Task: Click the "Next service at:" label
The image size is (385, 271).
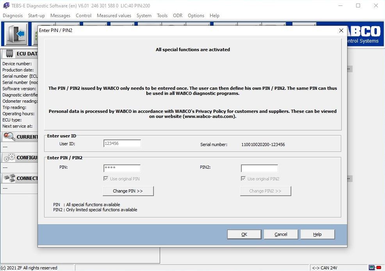Action: pyautogui.click(x=18, y=126)
